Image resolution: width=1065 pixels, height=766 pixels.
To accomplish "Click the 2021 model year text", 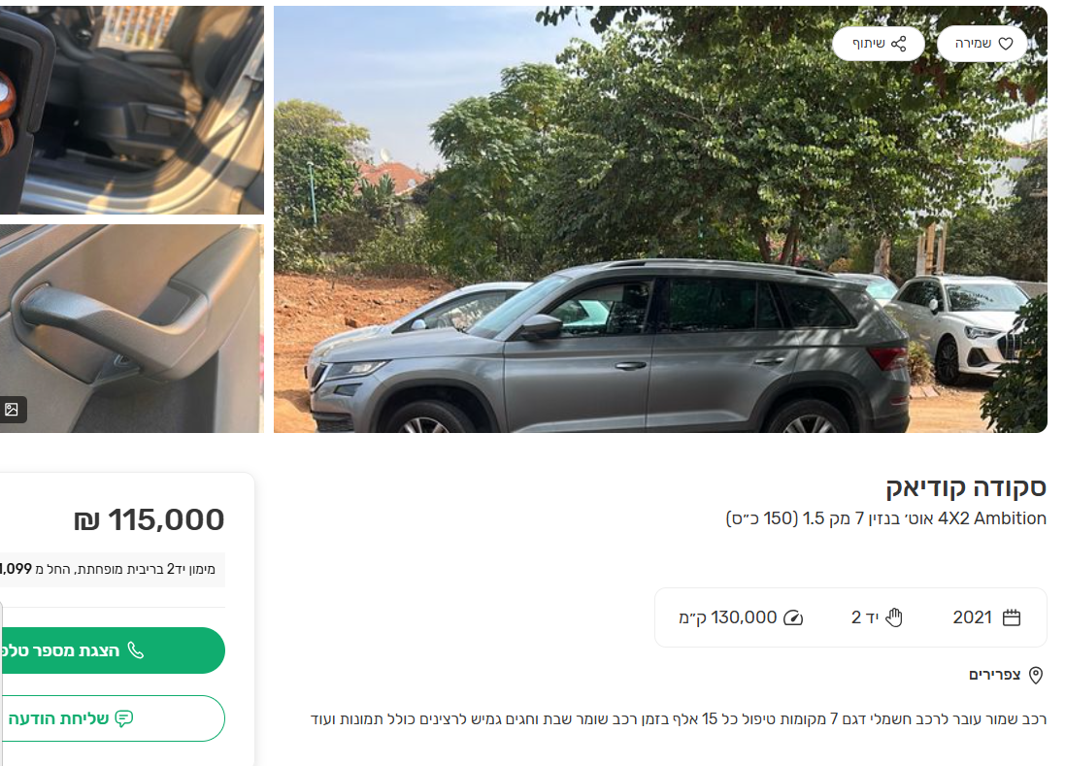I will coord(972,617).
